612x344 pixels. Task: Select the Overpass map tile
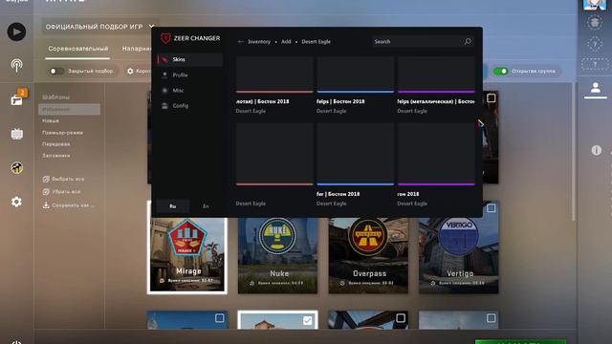[368, 255]
